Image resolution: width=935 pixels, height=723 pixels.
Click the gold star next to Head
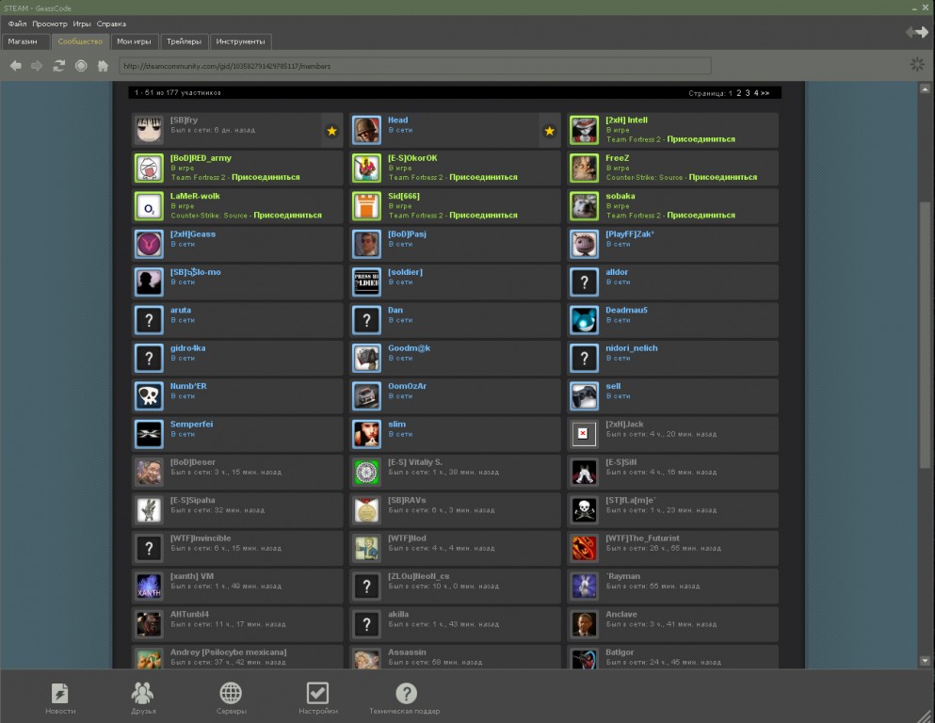549,131
